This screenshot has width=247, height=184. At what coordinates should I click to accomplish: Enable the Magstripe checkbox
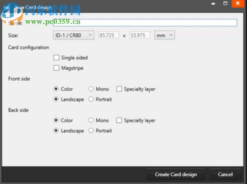56,68
